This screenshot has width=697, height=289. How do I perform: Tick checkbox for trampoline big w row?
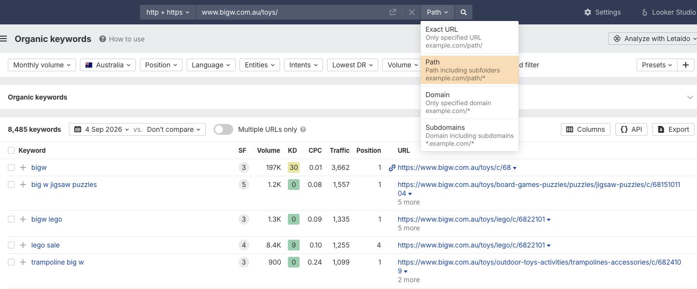point(11,262)
